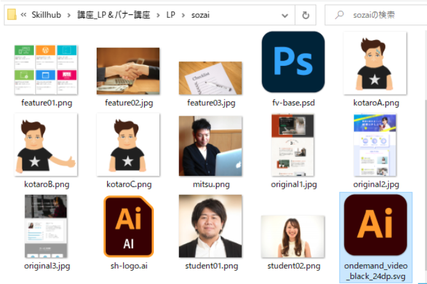427x284 pixels.
Task: Focus the sozaiの検索 search field
Action: pos(376,15)
